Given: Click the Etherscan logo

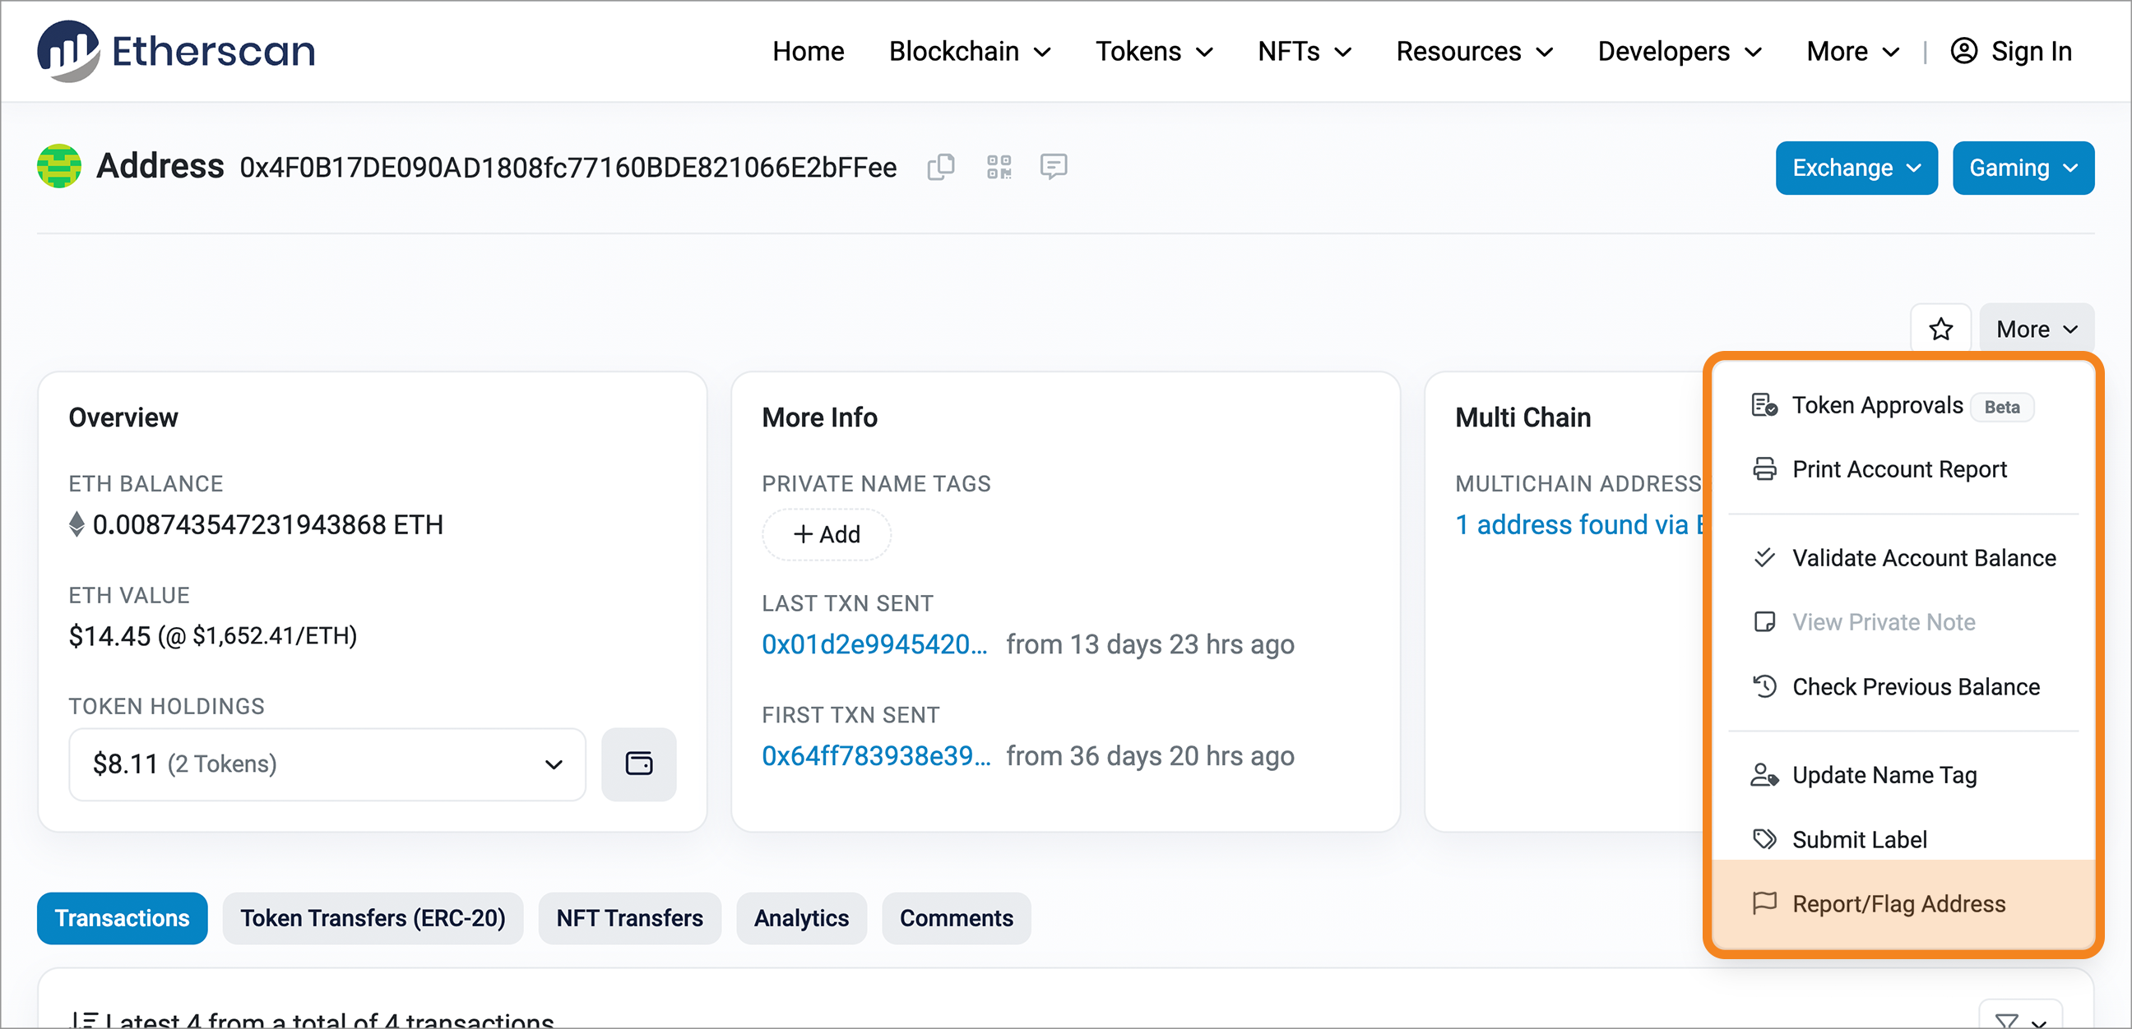Looking at the screenshot, I should pyautogui.click(x=176, y=51).
